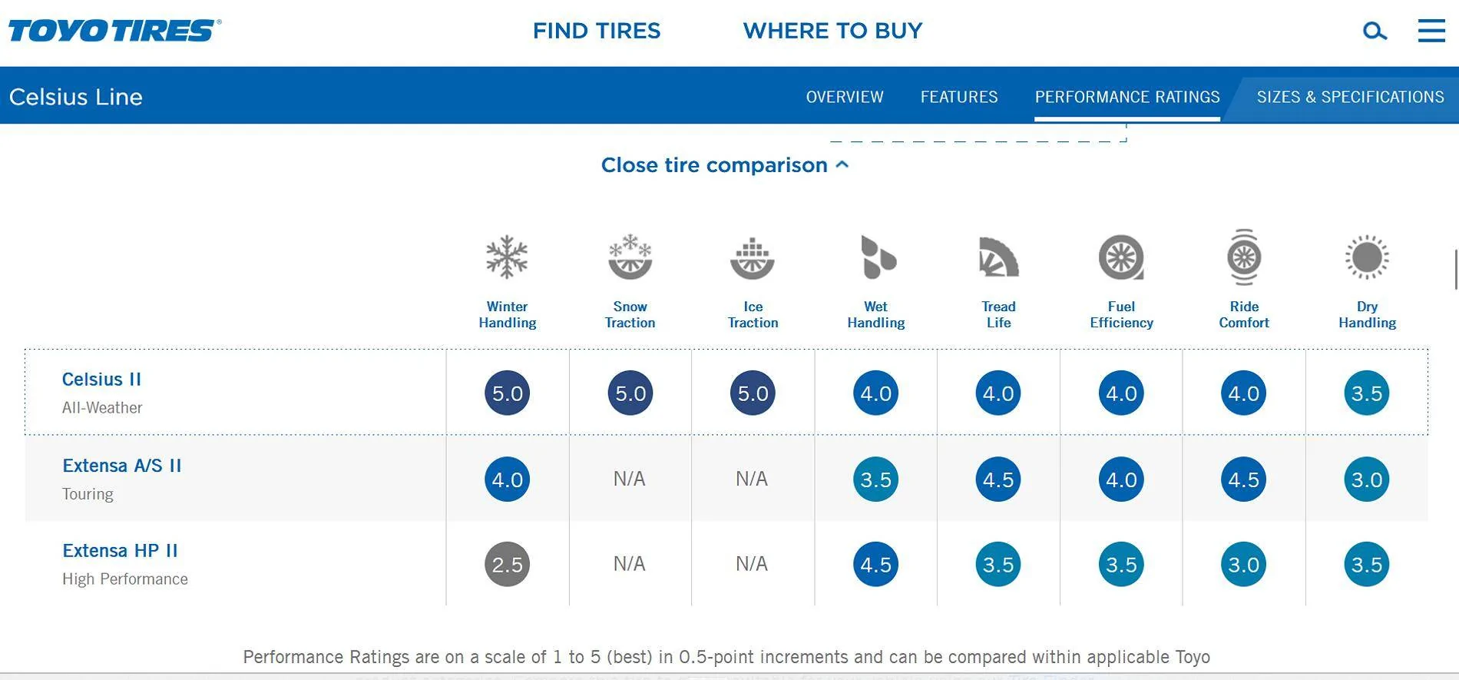Click the Tread Life icon
The width and height of the screenshot is (1459, 680).
(x=997, y=257)
